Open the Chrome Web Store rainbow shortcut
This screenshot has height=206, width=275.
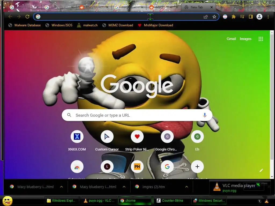click(77, 167)
